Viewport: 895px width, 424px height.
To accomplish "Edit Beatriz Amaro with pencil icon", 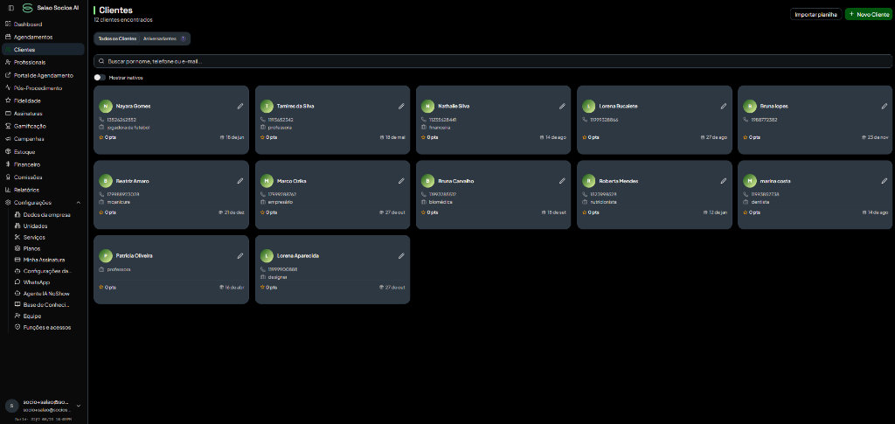I will tap(240, 181).
